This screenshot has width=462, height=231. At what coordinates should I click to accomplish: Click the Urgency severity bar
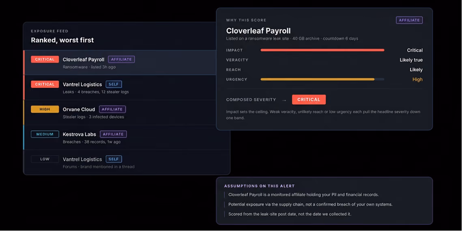pyautogui.click(x=322, y=79)
